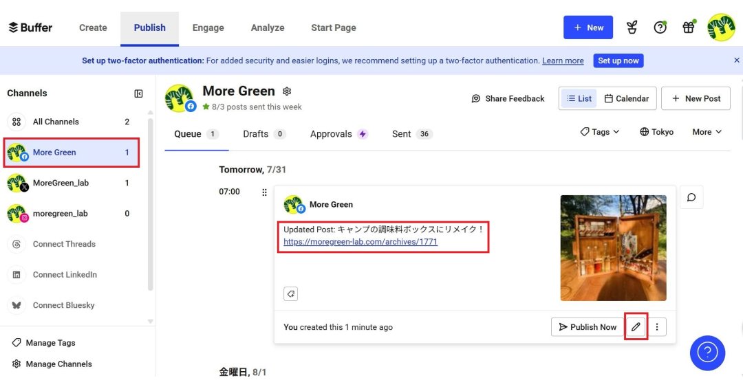Click Share Feedback
This screenshot has height=389, width=743.
point(508,98)
